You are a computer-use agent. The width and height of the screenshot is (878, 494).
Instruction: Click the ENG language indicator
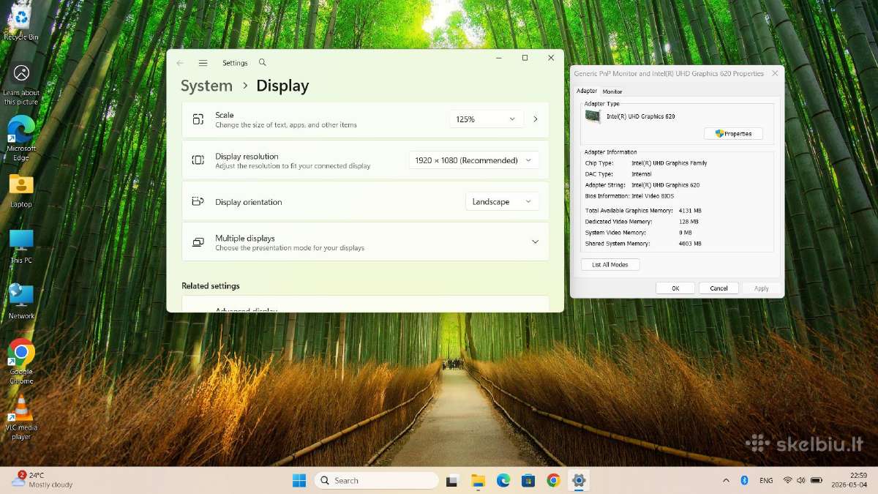point(766,480)
